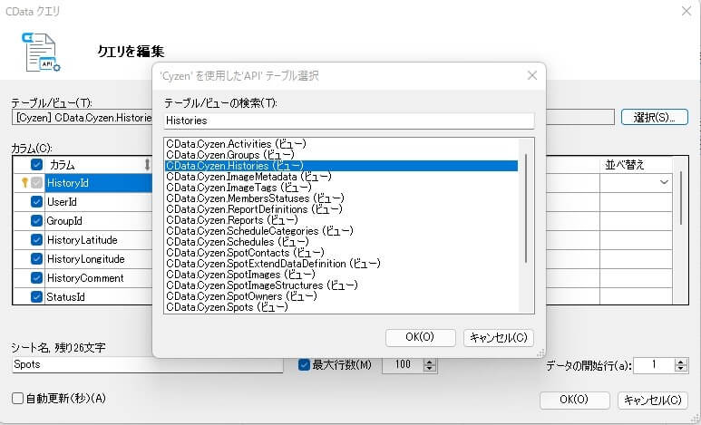
Task: Select CData.Cyzen.ReportDefinitions (ビュー) in list
Action: click(341, 209)
